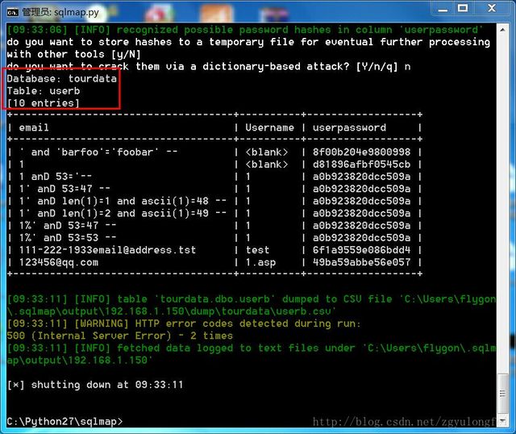Viewport: 516px width, 434px height.
Task: Click the dictionary-based attack prompt line
Action: [x=208, y=66]
